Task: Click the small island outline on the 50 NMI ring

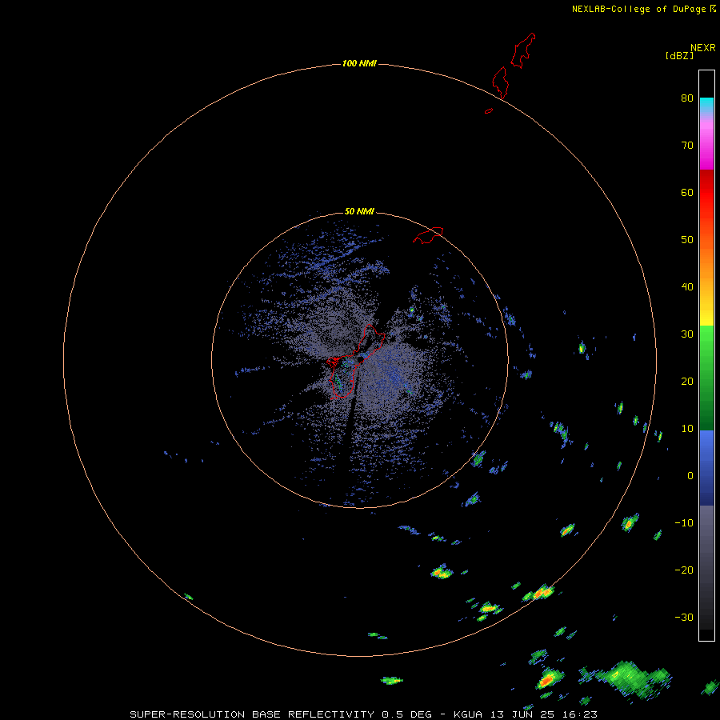Action: pyautogui.click(x=428, y=234)
